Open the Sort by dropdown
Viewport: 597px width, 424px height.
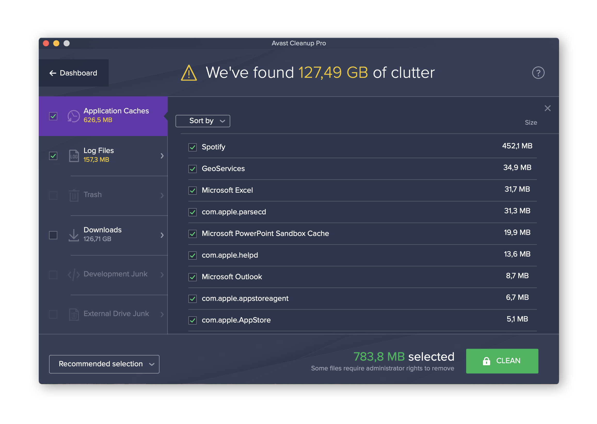[x=203, y=121]
